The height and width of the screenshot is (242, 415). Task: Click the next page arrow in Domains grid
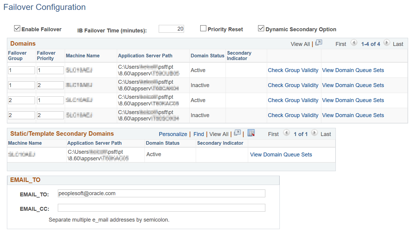tap(387, 43)
